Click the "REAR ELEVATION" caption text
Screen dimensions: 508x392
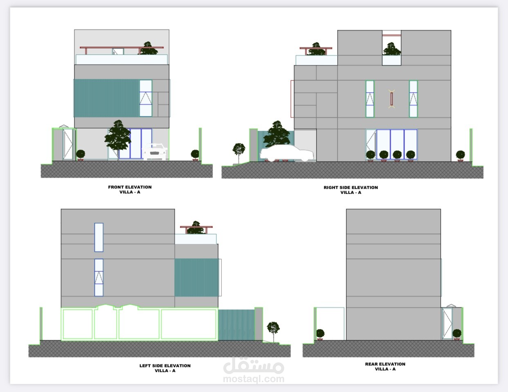click(385, 364)
